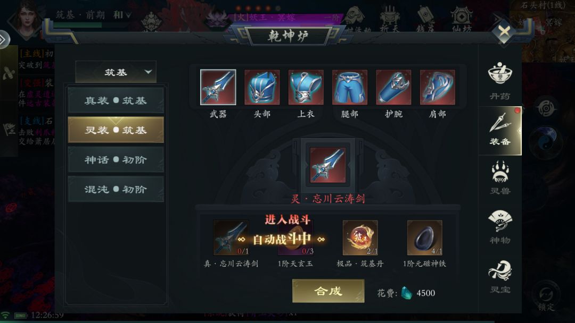Close the 乾坤炉 panel
Viewport: 575px width, 323px height.
click(504, 31)
